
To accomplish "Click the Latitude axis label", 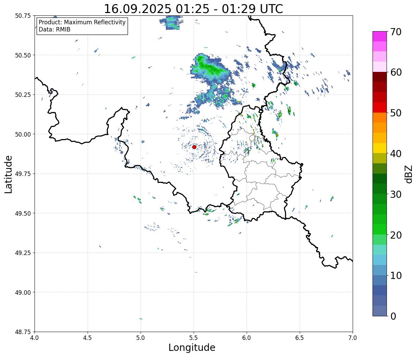I will (9, 174).
